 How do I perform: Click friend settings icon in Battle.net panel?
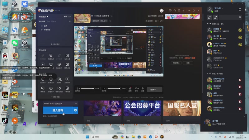[x=215, y=17]
